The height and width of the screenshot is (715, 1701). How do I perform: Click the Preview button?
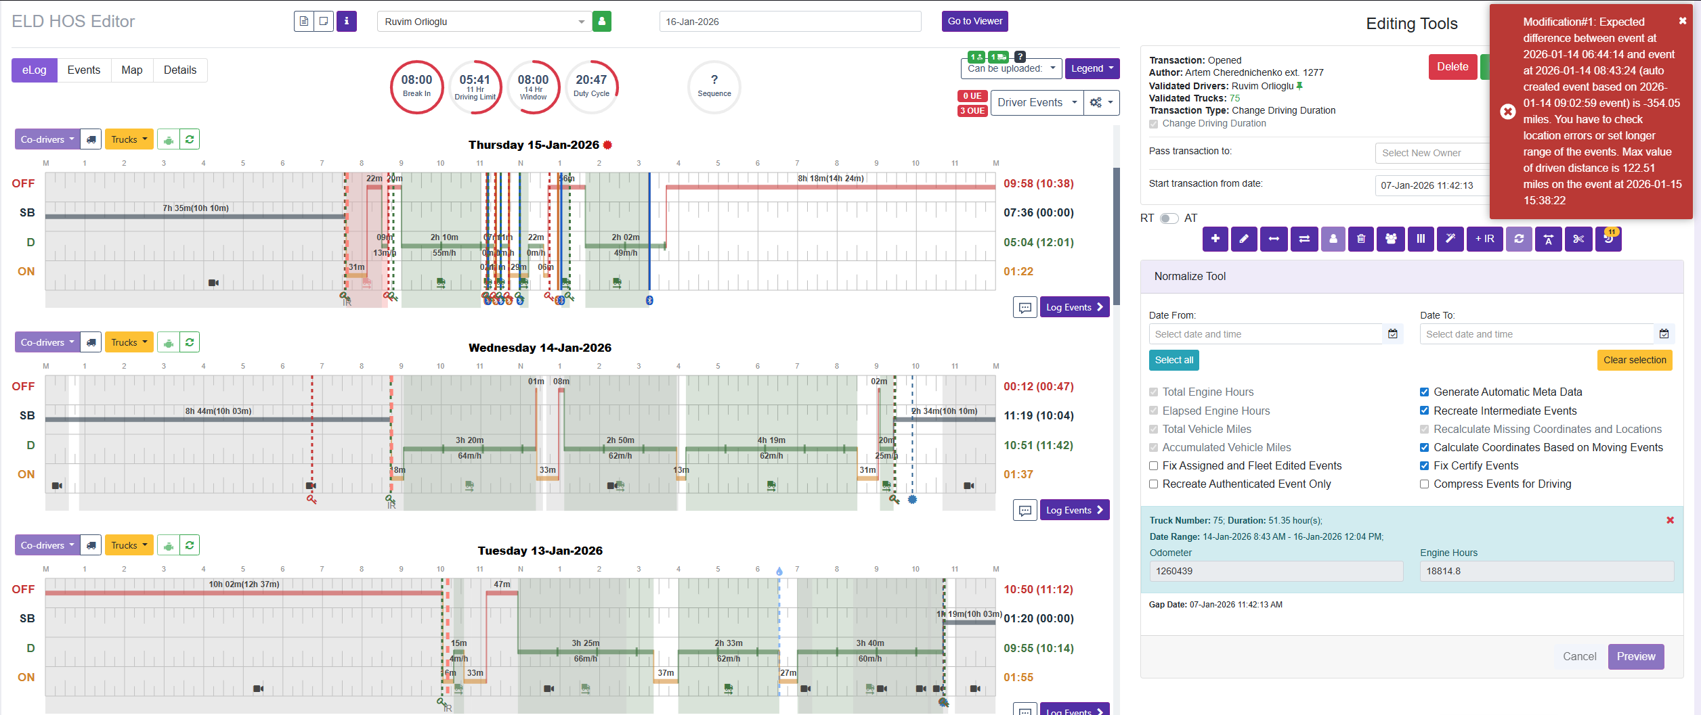click(1636, 657)
